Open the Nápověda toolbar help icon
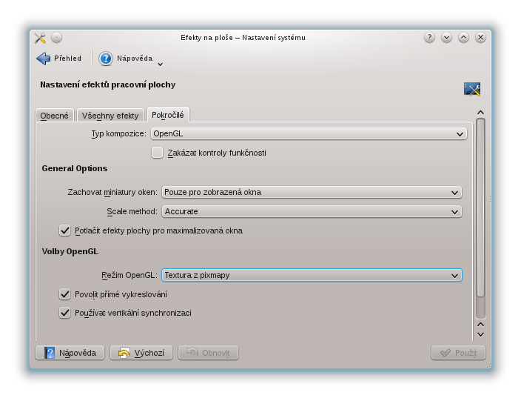The height and width of the screenshot is (398, 521). tap(106, 59)
